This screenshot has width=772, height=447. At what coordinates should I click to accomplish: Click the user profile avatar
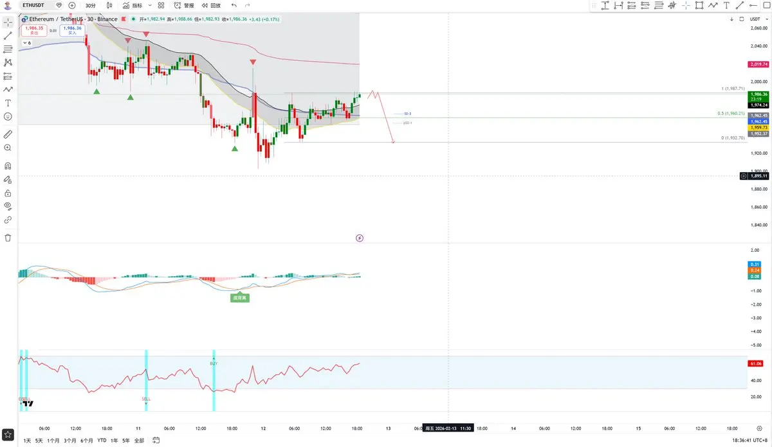pyautogui.click(x=8, y=5)
